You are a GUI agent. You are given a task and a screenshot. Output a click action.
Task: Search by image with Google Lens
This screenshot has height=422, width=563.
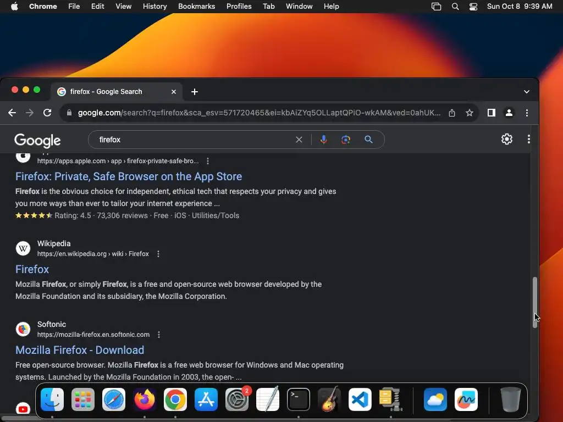click(346, 140)
